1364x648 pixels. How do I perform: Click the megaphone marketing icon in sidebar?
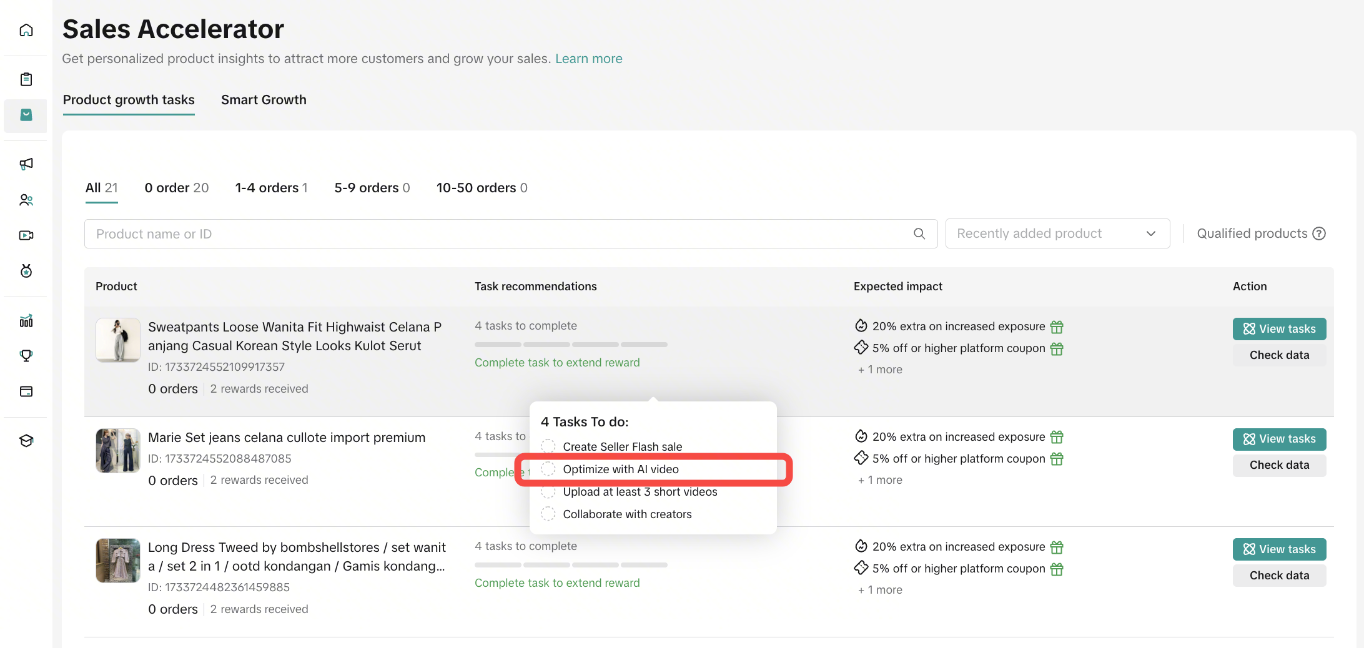pyautogui.click(x=26, y=164)
